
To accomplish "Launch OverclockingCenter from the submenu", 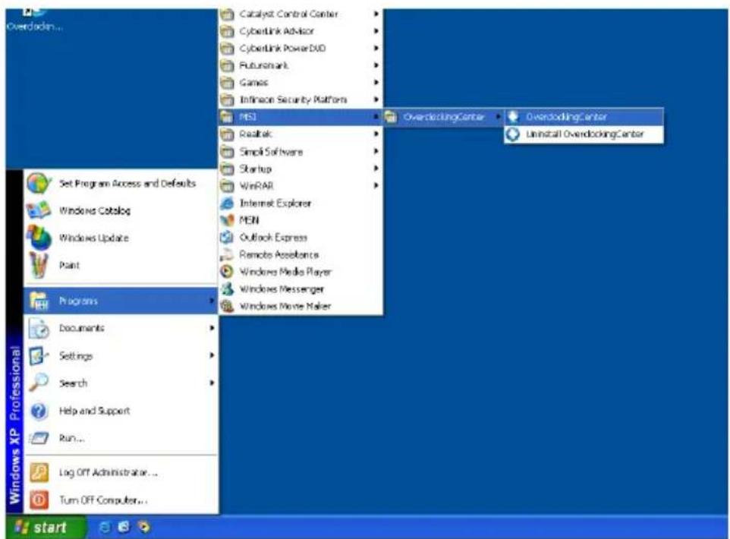I will [584, 116].
